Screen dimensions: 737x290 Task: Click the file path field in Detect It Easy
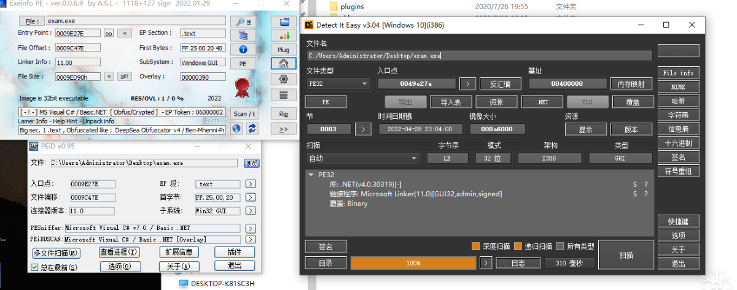(479, 55)
